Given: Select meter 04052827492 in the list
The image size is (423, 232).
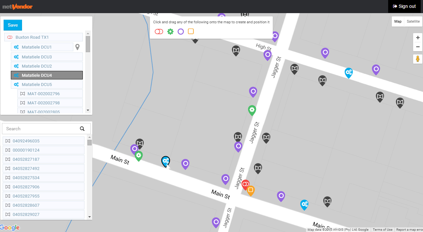Looking at the screenshot, I should pyautogui.click(x=44, y=169).
